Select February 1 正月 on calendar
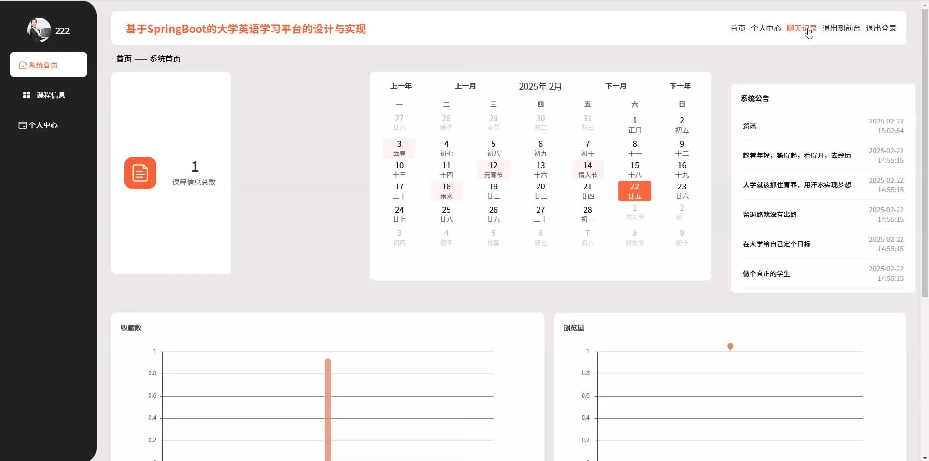 (635, 124)
